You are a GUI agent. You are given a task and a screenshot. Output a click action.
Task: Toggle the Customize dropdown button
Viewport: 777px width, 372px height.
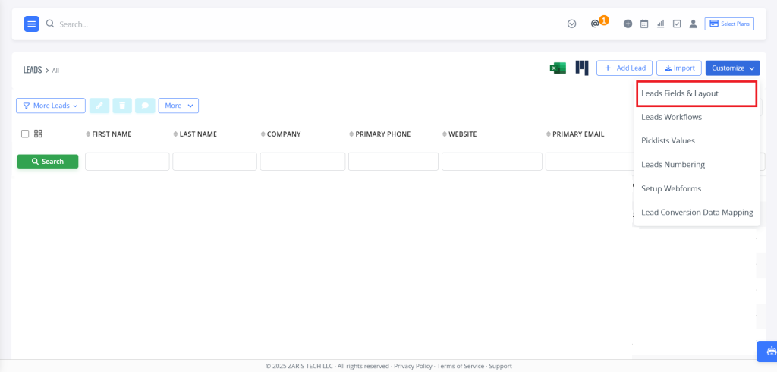[x=733, y=68]
